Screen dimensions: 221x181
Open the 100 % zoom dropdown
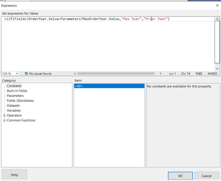(x=16, y=74)
